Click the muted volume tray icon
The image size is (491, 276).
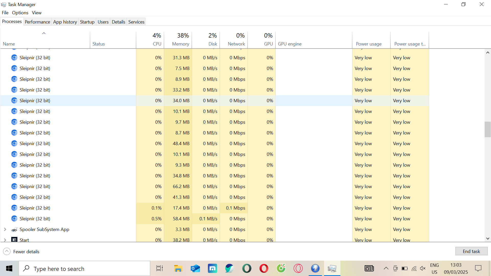(423, 269)
